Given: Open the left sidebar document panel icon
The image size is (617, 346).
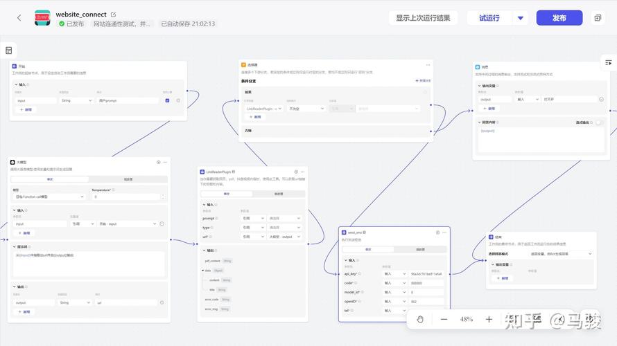Looking at the screenshot, I should 9,51.
